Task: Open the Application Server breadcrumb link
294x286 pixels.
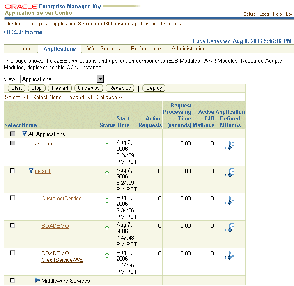Action: click(x=114, y=24)
